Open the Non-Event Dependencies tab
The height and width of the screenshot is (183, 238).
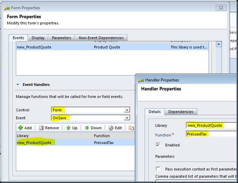click(x=101, y=38)
